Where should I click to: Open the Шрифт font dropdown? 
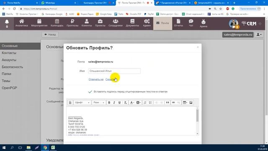pyautogui.click(x=82, y=102)
